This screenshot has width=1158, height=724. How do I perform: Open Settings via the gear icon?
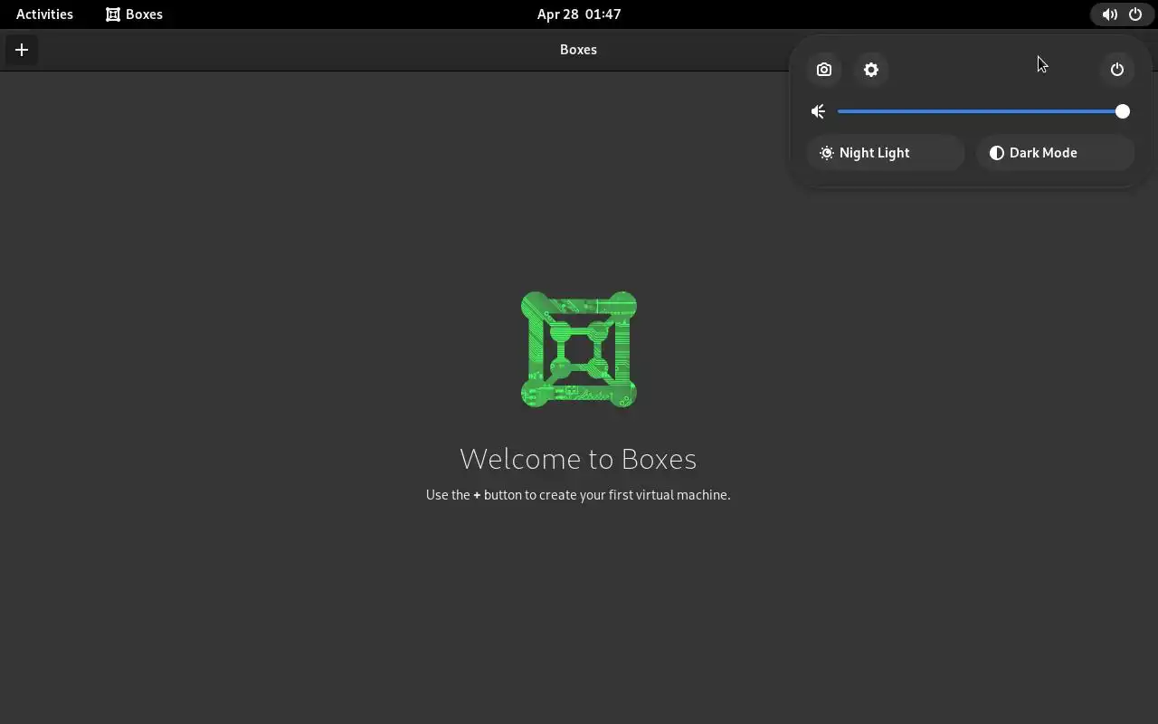[871, 70]
